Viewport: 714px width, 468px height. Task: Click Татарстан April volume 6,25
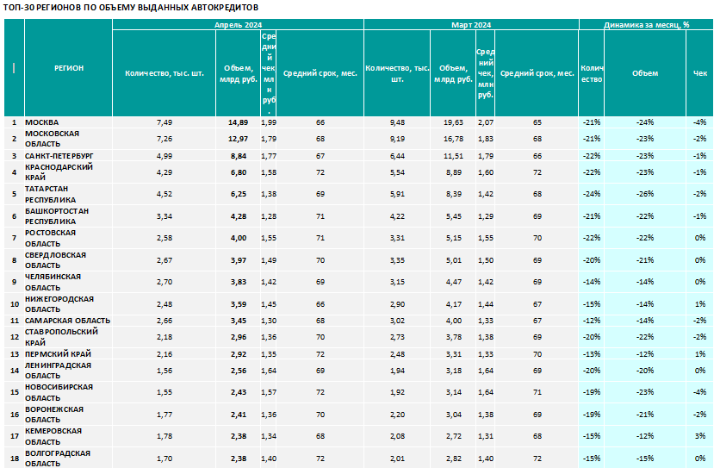point(239,194)
